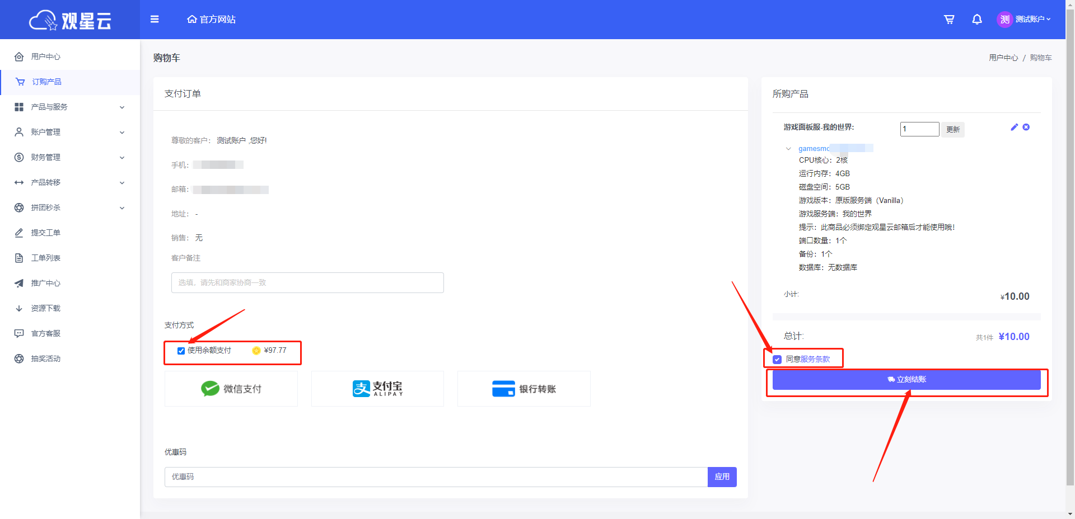1075x519 pixels.
Task: Expand the 财务管理 sidebar menu
Action: tap(69, 157)
